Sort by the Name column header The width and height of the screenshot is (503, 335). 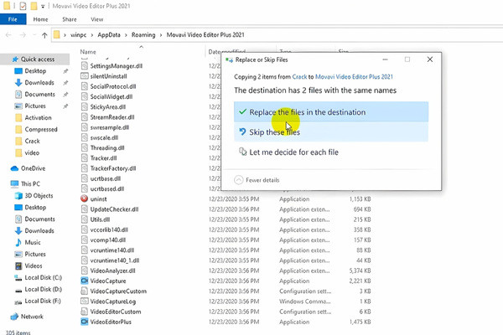pyautogui.click(x=88, y=52)
